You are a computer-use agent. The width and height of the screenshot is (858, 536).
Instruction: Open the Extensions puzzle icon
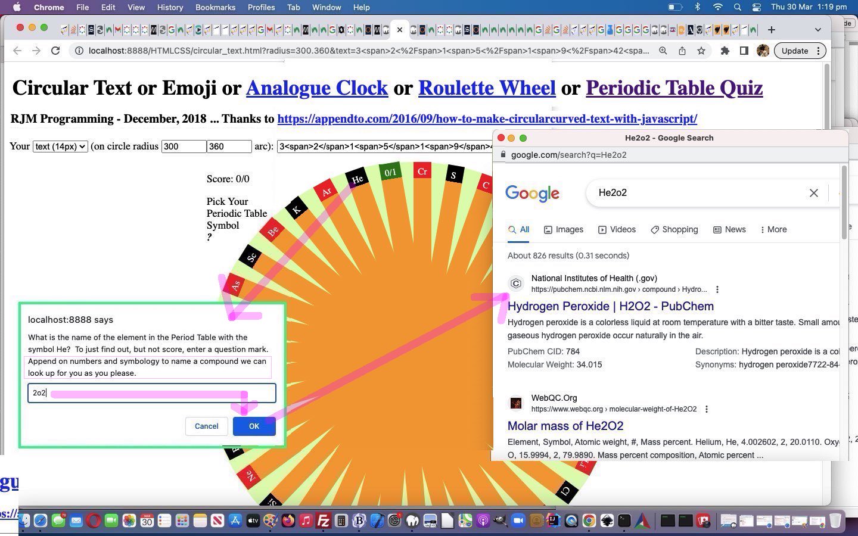click(x=725, y=51)
